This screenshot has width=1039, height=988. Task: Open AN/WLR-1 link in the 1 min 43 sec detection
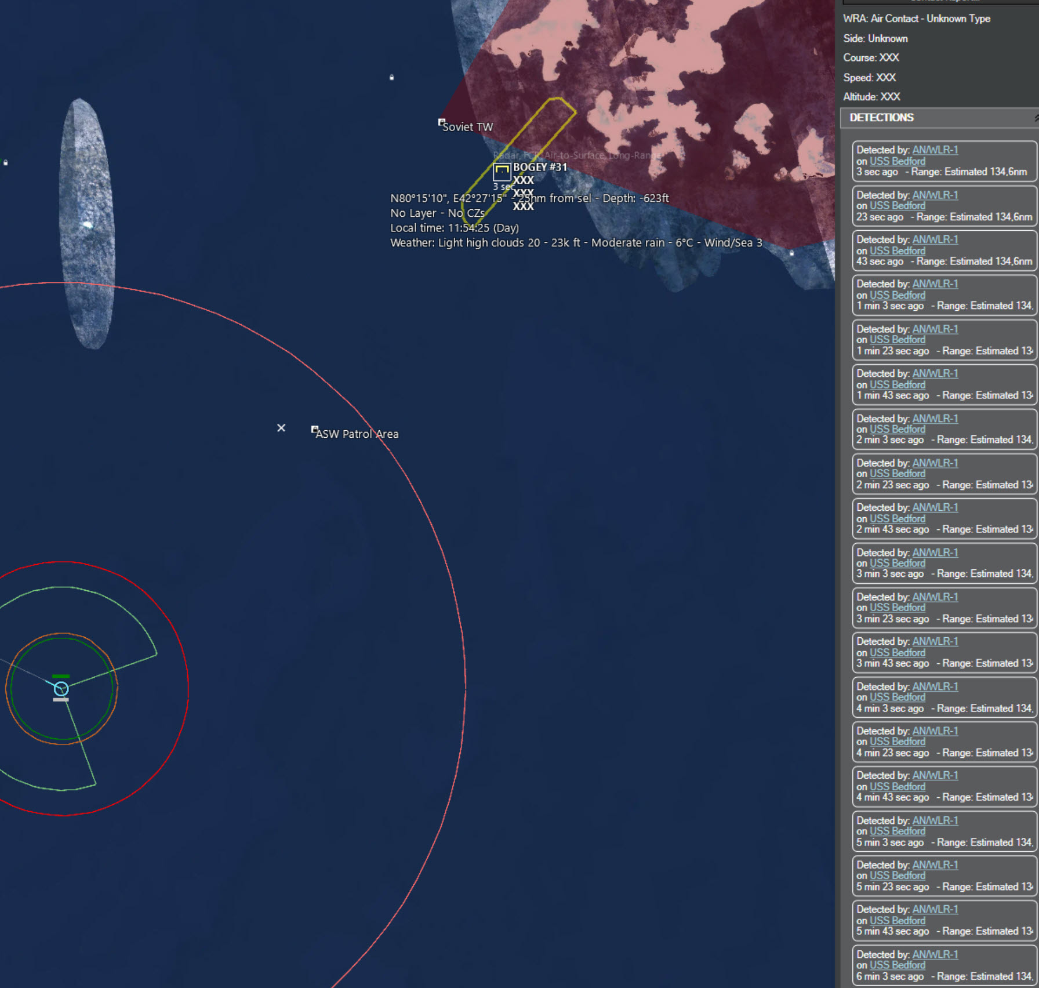tap(935, 373)
